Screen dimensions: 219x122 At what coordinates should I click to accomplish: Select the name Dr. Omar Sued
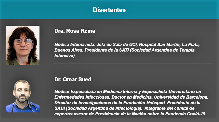point(73,79)
